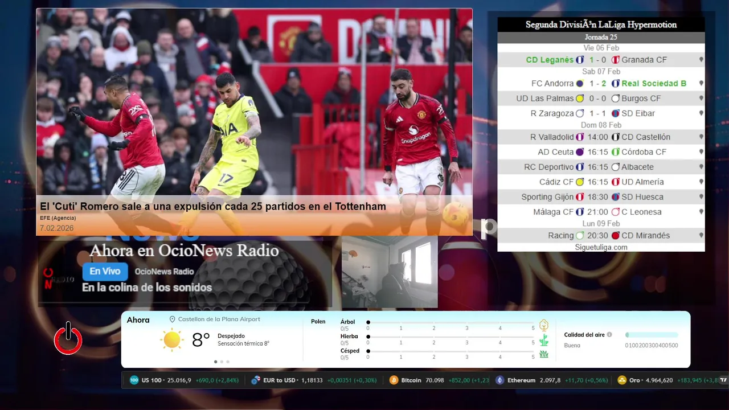Click the 1 - 1 score for Zaragoza-Eibar
Screen dimensions: 729x410
597,113
